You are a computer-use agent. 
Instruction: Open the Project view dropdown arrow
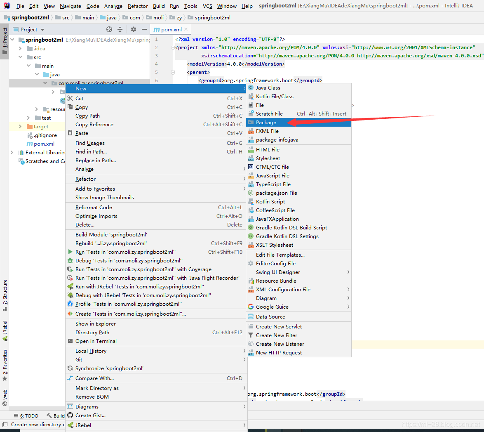click(x=42, y=30)
